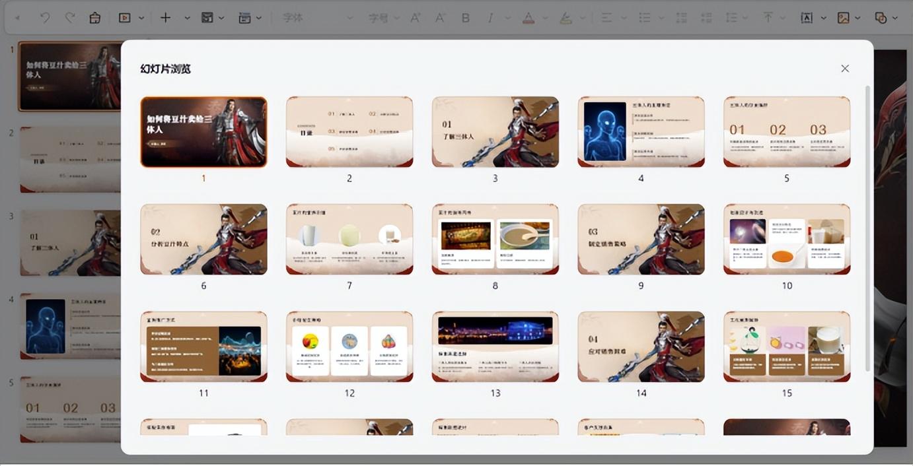The height and width of the screenshot is (466, 913).
Task: Click the insert text box icon
Action: click(x=806, y=18)
